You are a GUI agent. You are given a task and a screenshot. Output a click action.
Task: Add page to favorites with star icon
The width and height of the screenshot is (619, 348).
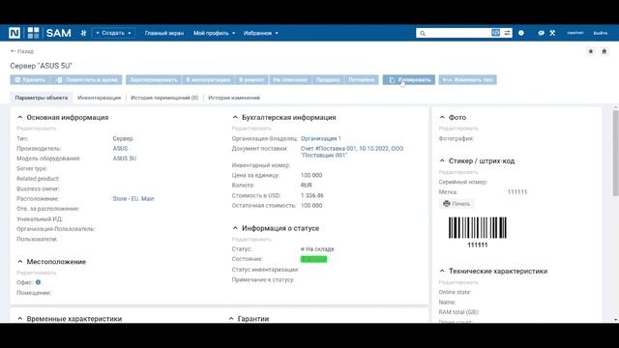pyautogui.click(x=591, y=51)
